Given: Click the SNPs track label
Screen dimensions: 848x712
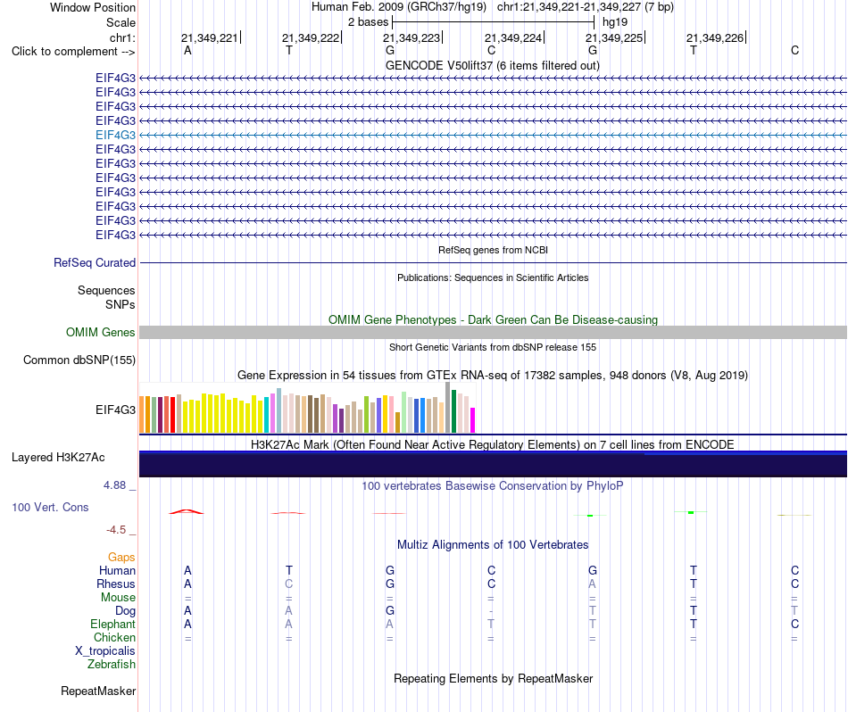Looking at the screenshot, I should [x=121, y=304].
